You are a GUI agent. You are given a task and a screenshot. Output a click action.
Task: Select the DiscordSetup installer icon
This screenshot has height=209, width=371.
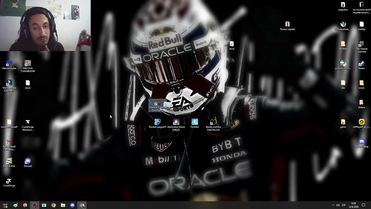(362, 143)
